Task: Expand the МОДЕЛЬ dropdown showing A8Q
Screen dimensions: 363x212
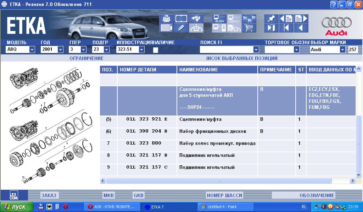Action: [32, 50]
